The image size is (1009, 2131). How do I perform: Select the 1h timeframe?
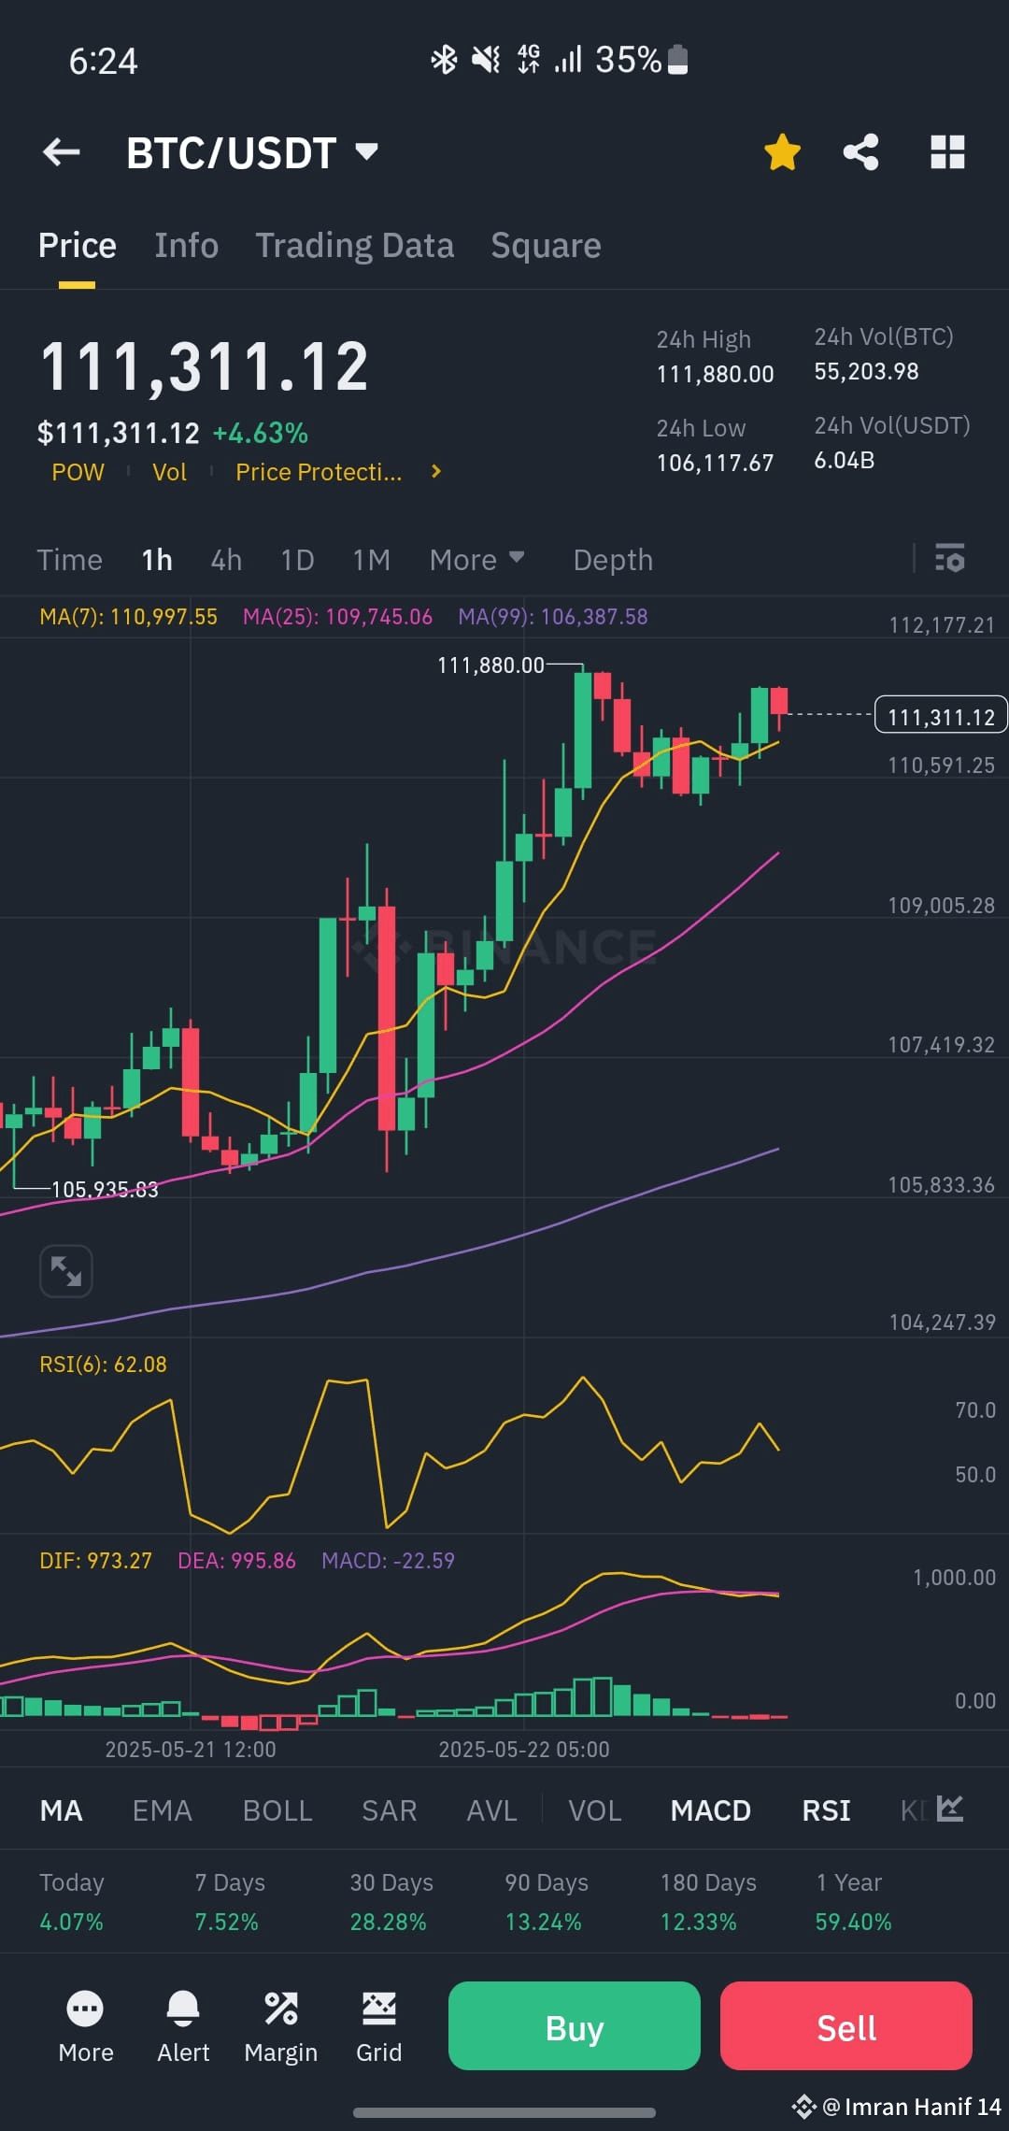point(157,560)
